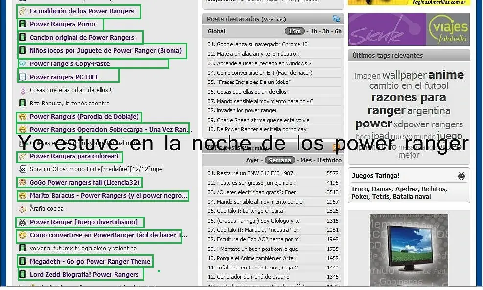This screenshot has height=290, width=483.
Task: Open 'Tetris' game link
Action: pyautogui.click(x=381, y=197)
